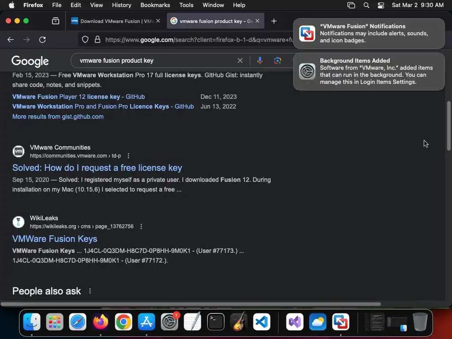This screenshot has width=452, height=339.
Task: Start Google voice search microphone
Action: click(x=260, y=60)
